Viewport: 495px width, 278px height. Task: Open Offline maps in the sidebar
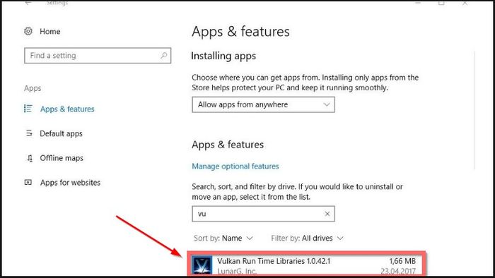click(62, 158)
